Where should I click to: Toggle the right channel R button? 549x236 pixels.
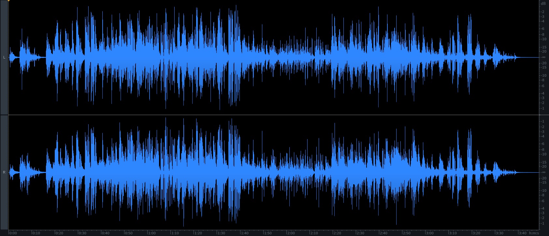click(4, 172)
